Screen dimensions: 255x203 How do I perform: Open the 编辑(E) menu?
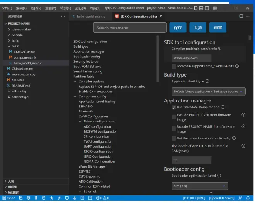point(21,8)
